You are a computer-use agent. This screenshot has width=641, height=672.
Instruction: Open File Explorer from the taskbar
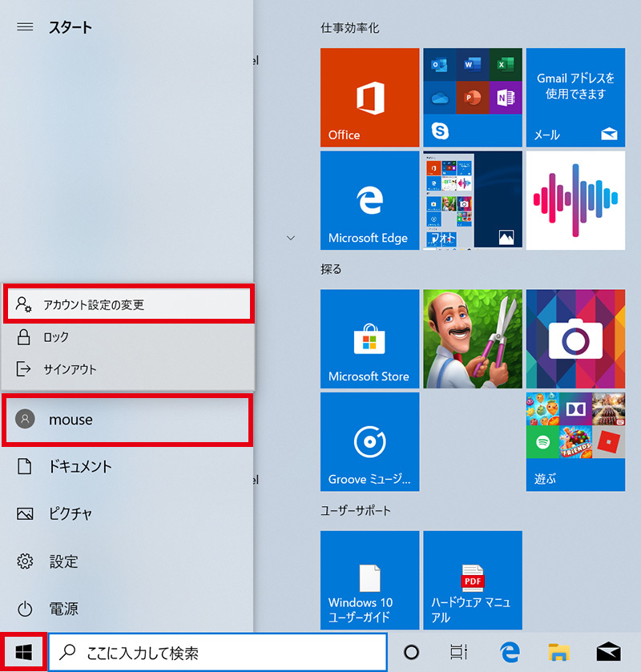[559, 652]
